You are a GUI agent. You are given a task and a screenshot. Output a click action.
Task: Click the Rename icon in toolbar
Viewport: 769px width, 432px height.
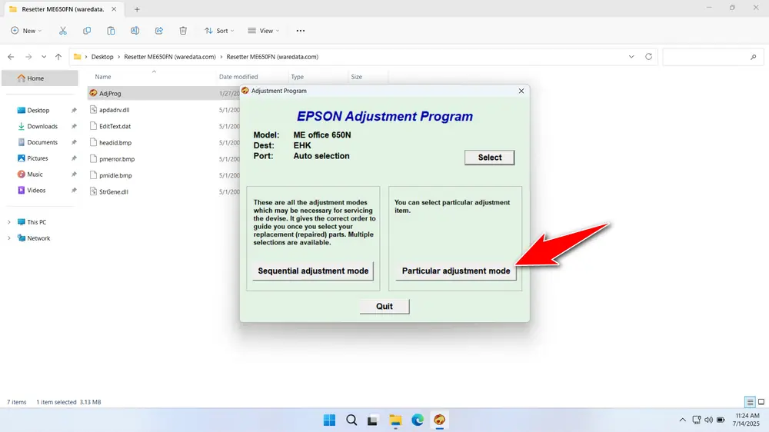135,31
